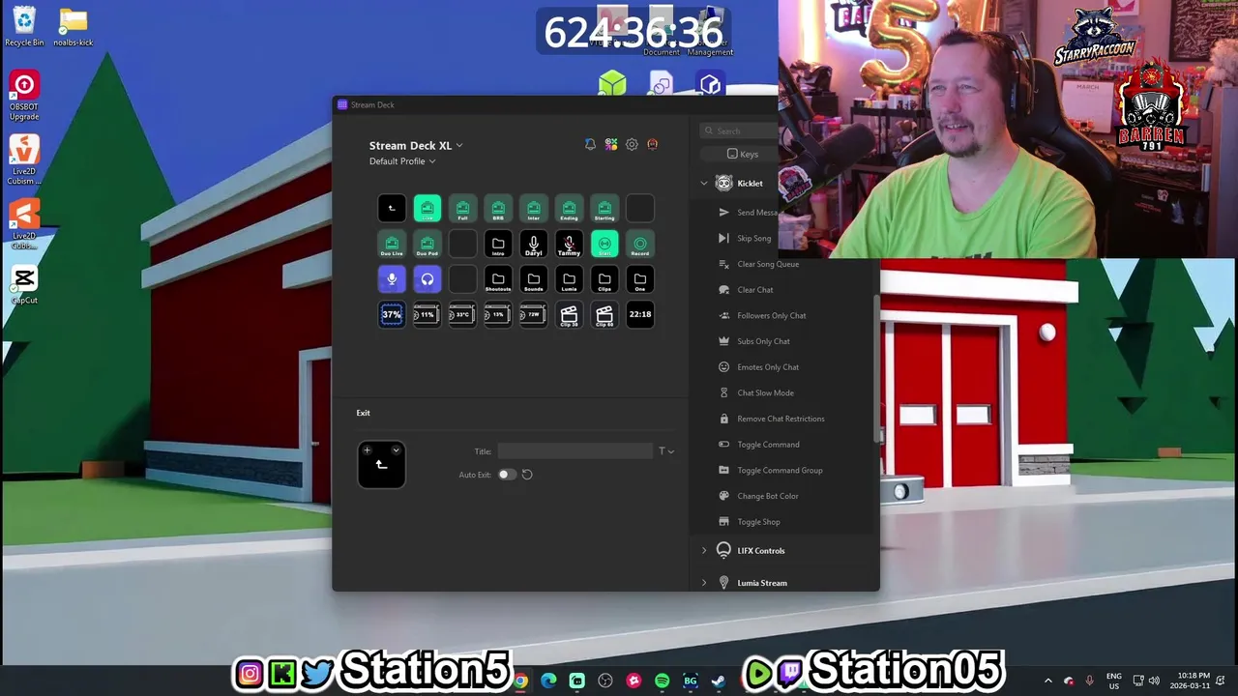Open the Lumia folder key

point(569,279)
